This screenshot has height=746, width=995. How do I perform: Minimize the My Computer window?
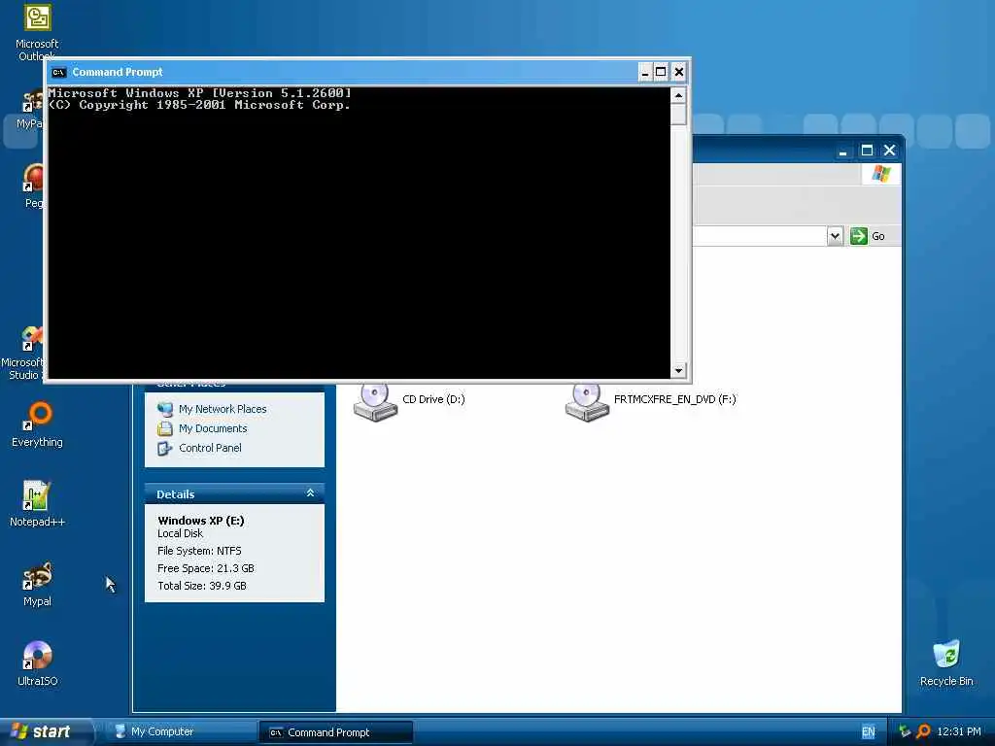coord(842,151)
